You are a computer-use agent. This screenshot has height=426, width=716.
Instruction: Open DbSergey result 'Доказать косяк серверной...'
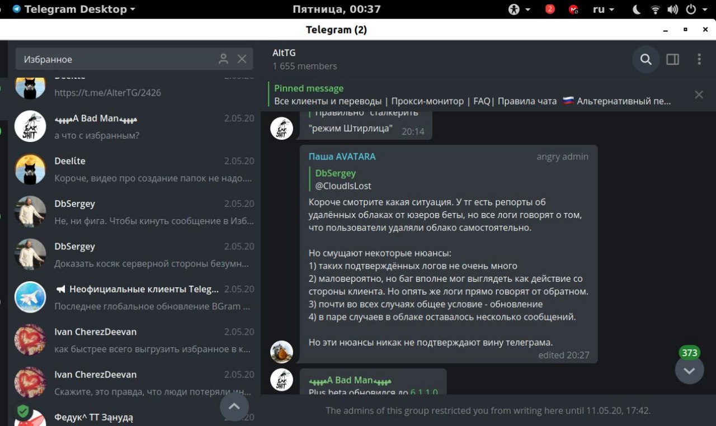click(134, 254)
